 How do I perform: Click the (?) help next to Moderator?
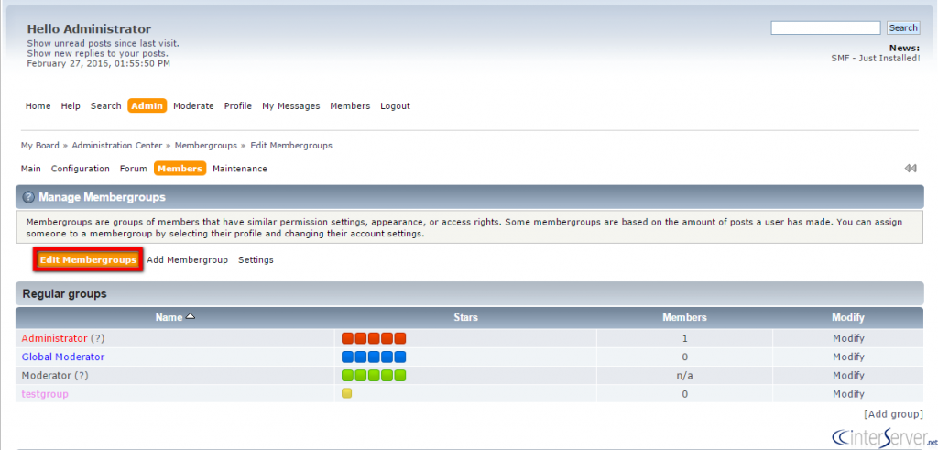click(x=82, y=376)
